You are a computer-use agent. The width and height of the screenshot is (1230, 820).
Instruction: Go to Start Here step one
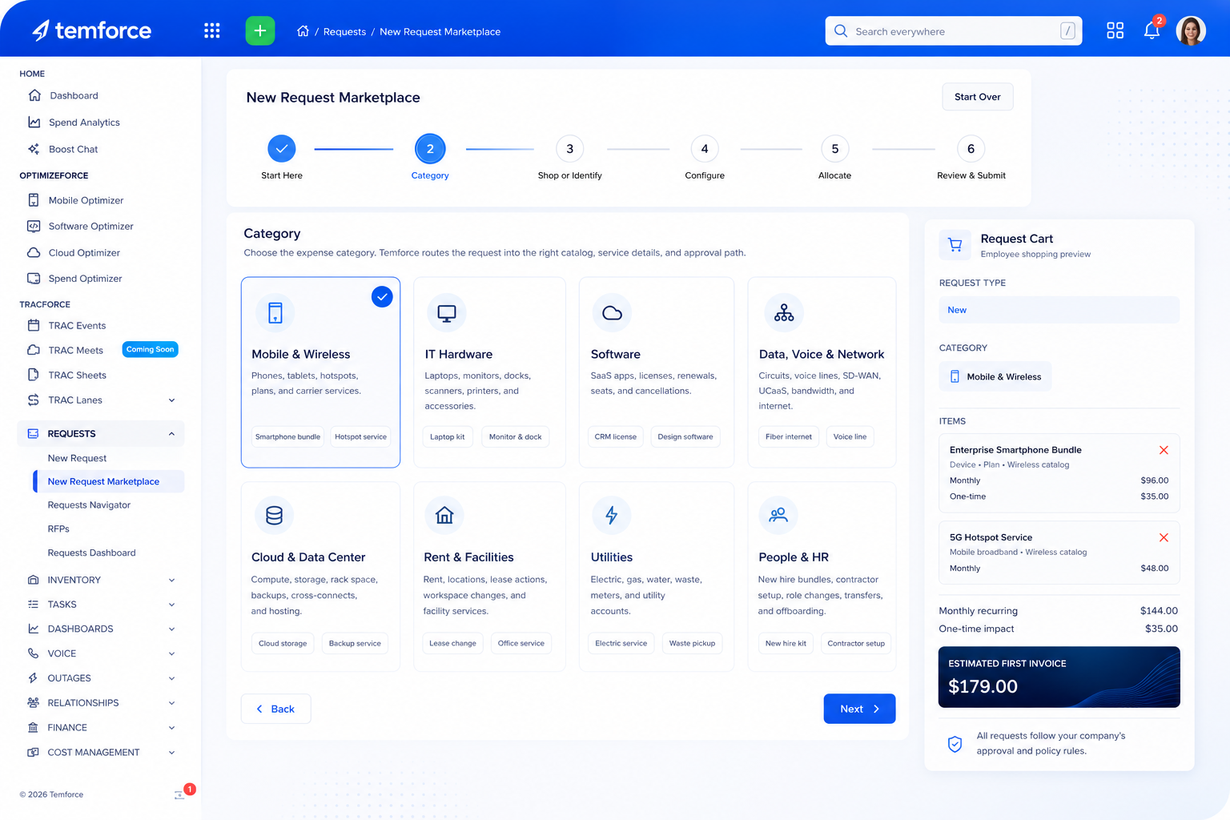[x=282, y=149]
